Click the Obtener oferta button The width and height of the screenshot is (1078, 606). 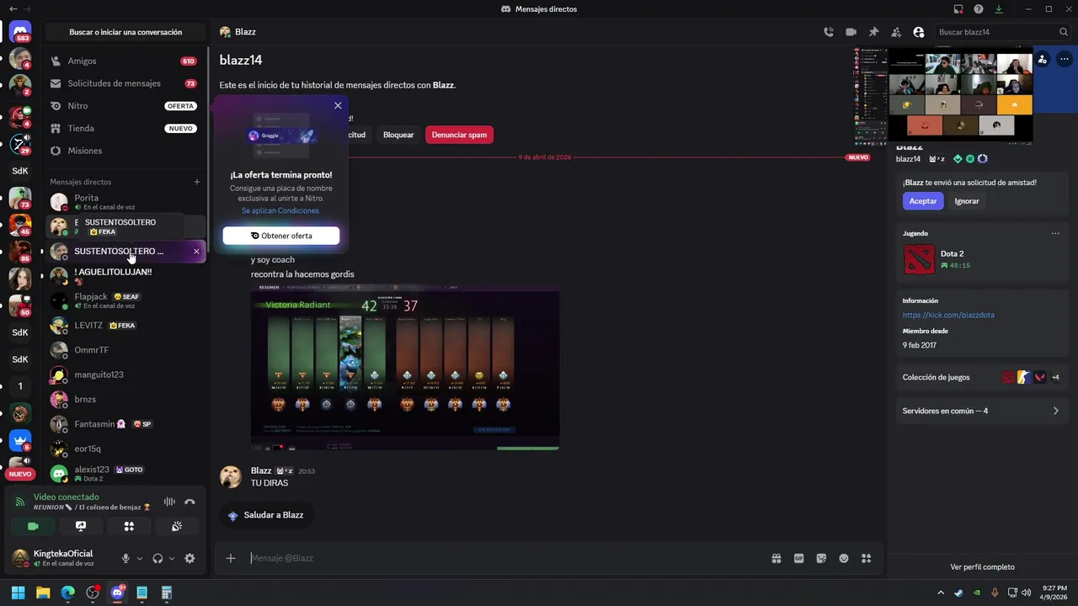pyautogui.click(x=281, y=236)
